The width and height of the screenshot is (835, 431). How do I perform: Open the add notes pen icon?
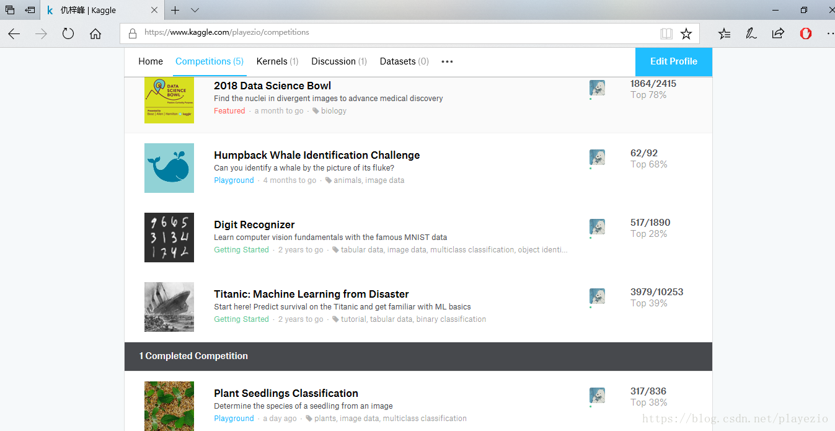click(x=751, y=33)
